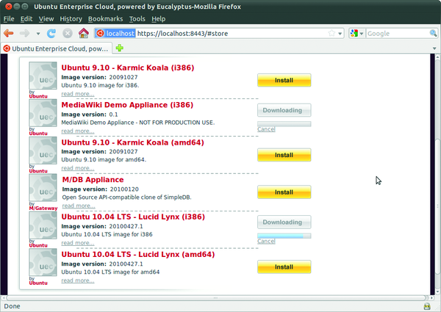Open the Bookmarks menu
The width and height of the screenshot is (441, 312).
pyautogui.click(x=105, y=19)
